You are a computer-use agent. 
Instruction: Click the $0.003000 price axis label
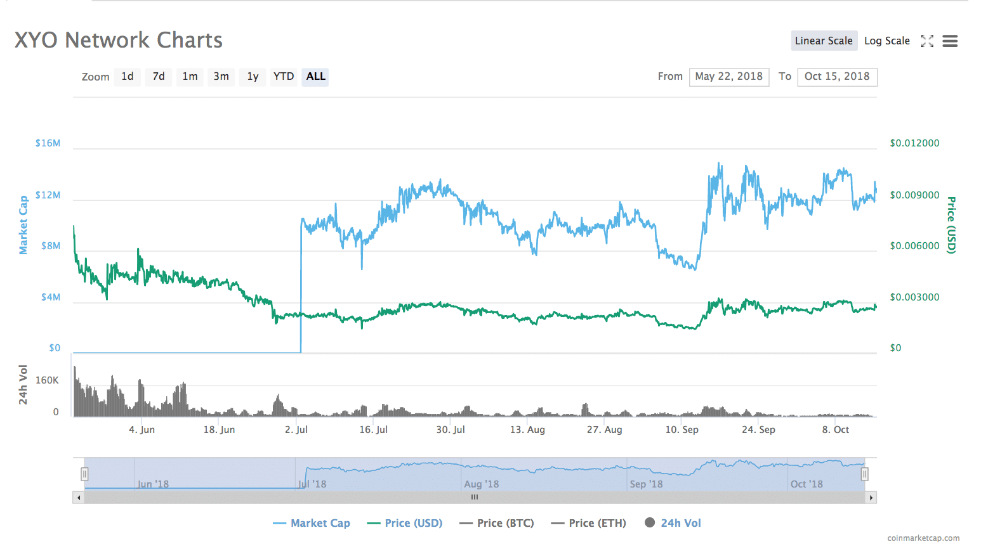[x=914, y=297]
